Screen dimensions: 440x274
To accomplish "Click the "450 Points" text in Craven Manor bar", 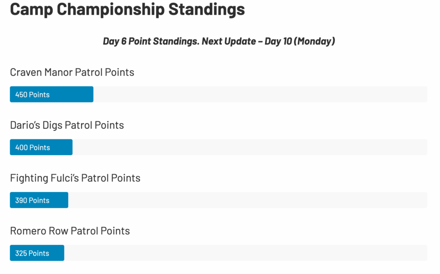I will coord(32,95).
